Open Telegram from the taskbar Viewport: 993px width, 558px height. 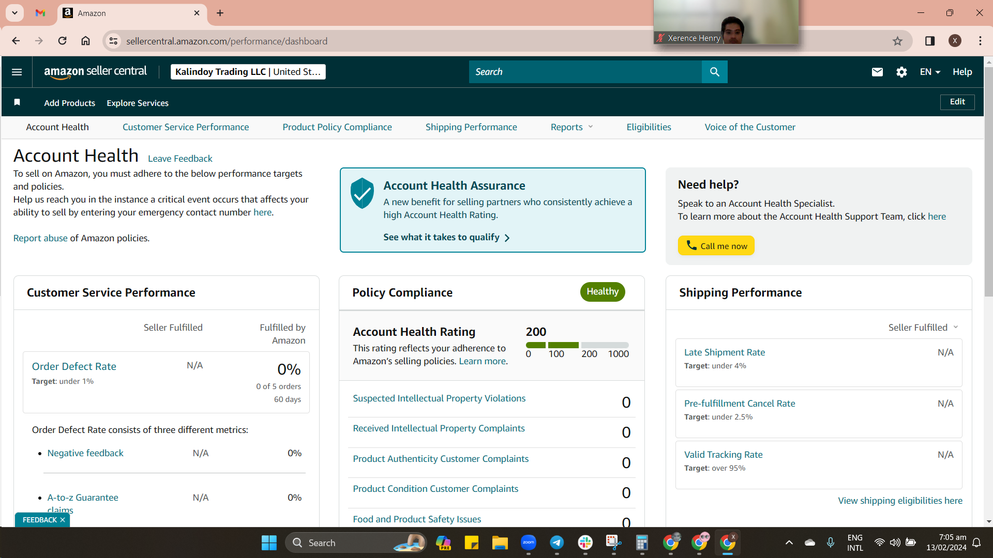click(556, 542)
